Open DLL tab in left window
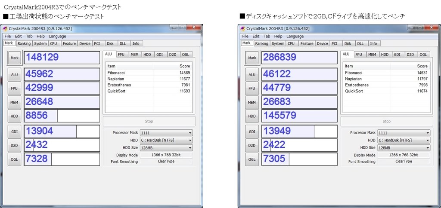The image size is (441, 208). pos(123,43)
